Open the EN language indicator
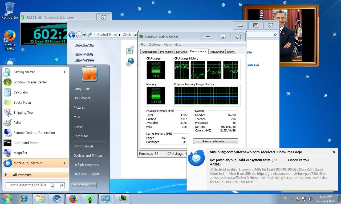 click(284, 198)
